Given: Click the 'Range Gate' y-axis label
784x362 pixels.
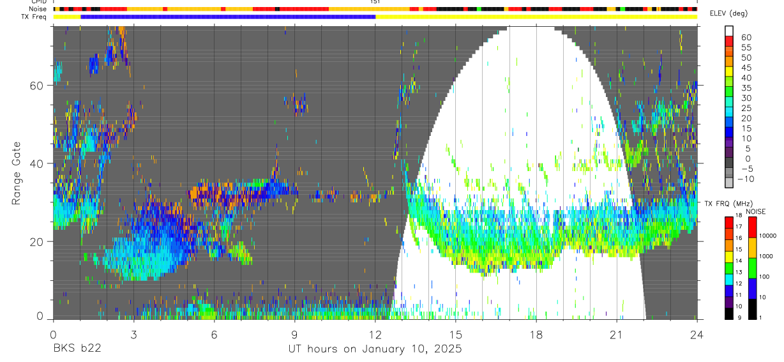Looking at the screenshot, I should (16, 173).
